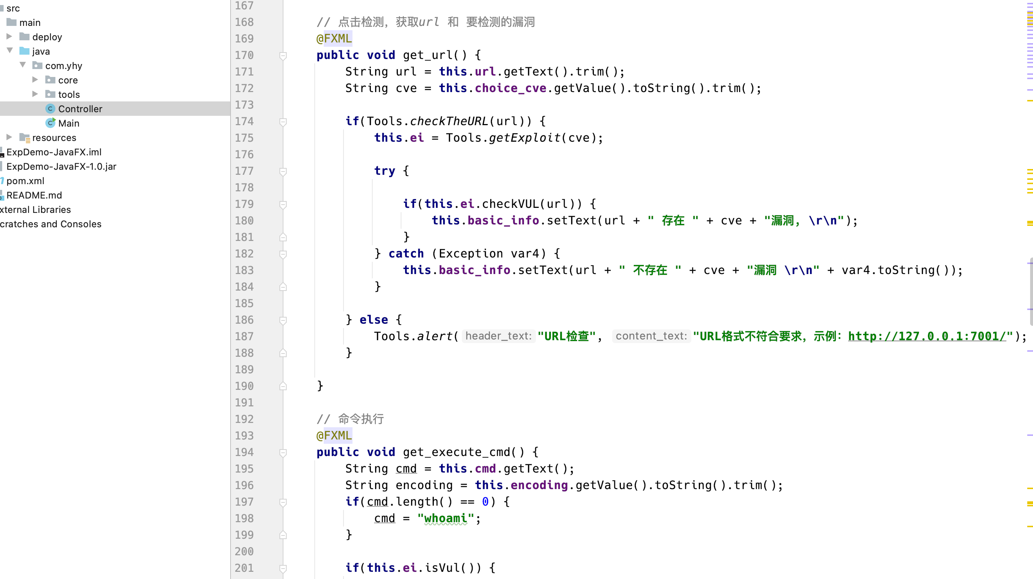Click the @FXML annotation on line 169
Viewport: 1033px width, 579px height.
(334, 38)
